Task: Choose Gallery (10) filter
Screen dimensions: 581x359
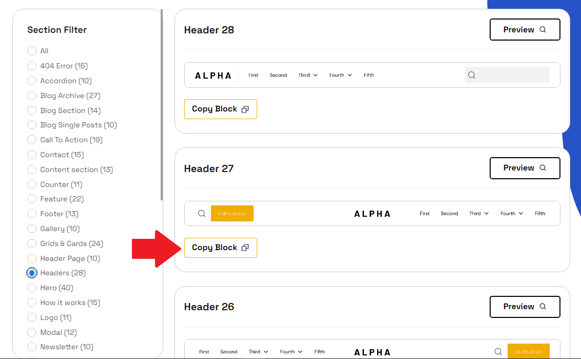Action: [32, 229]
